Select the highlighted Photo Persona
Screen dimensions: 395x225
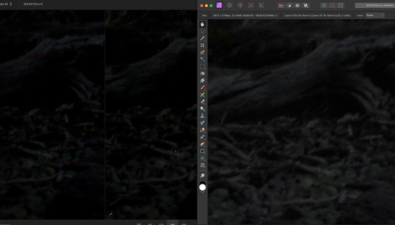[219, 5]
